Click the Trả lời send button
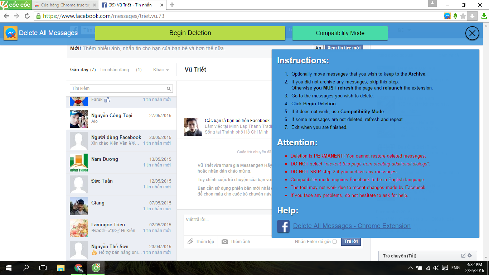This screenshot has width=489, height=275. click(x=351, y=241)
